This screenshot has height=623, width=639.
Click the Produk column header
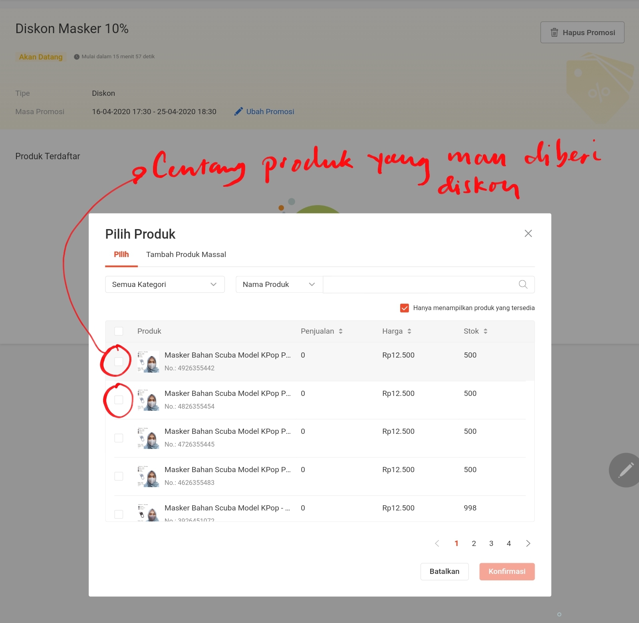[149, 331]
